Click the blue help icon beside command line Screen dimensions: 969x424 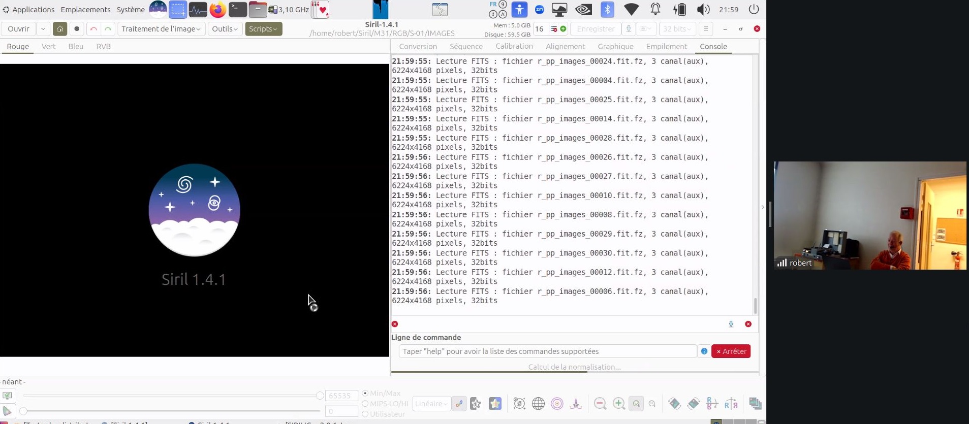704,351
